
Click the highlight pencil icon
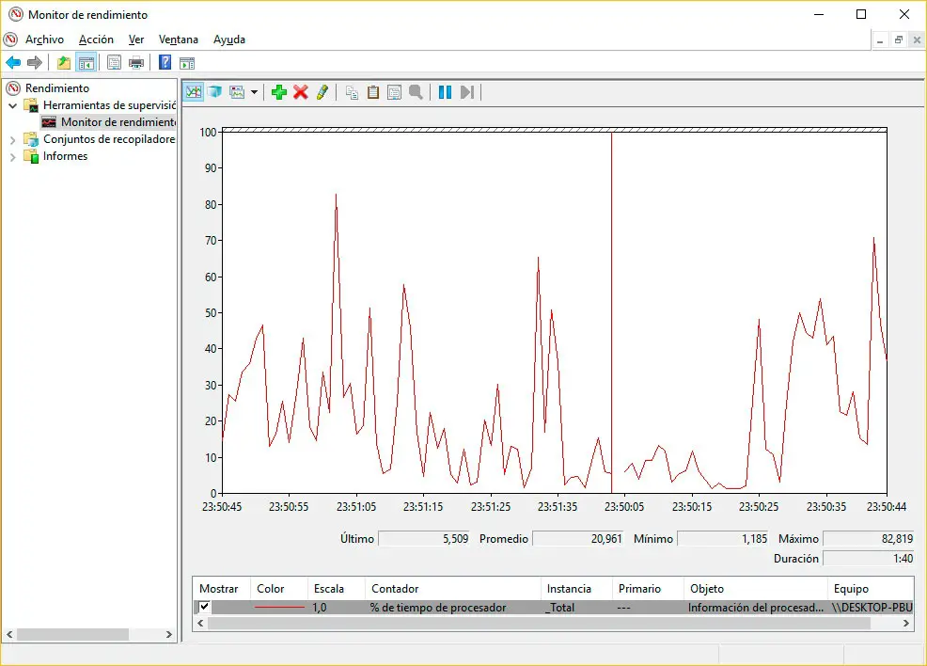322,92
